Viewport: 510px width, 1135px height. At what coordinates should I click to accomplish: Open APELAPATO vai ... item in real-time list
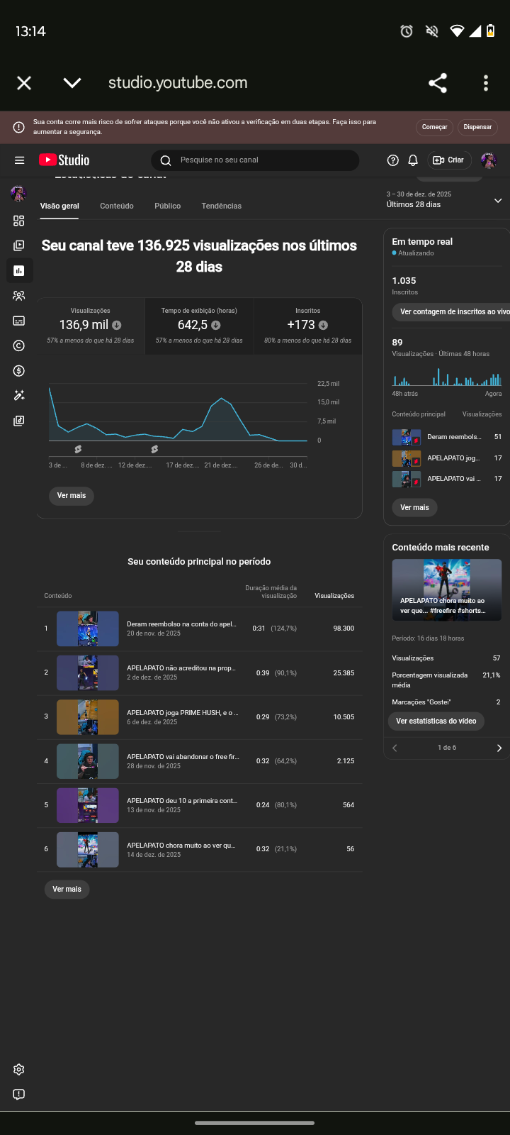coord(447,479)
